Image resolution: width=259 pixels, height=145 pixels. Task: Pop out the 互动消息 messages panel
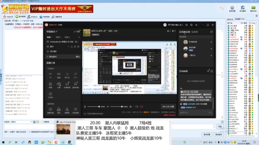tap(212, 71)
